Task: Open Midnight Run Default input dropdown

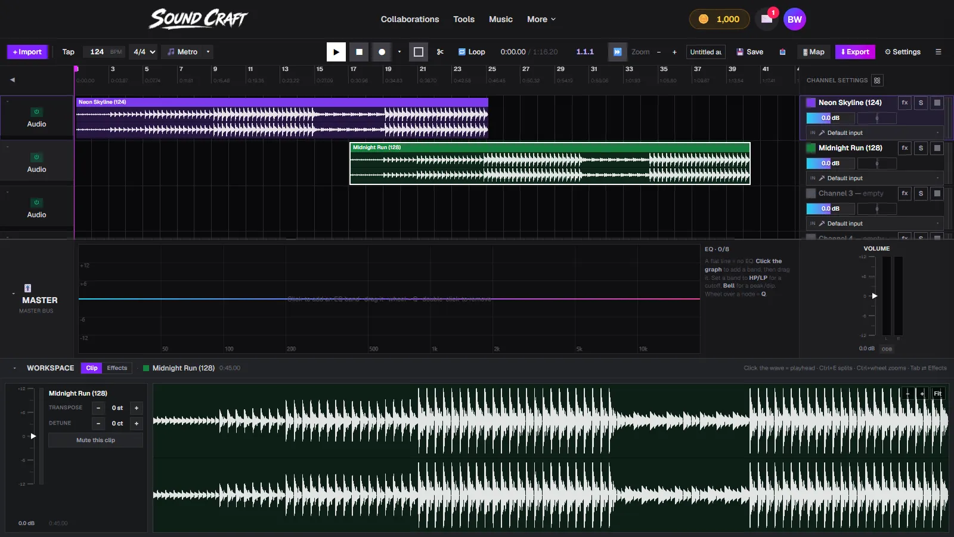Action: 875,178
